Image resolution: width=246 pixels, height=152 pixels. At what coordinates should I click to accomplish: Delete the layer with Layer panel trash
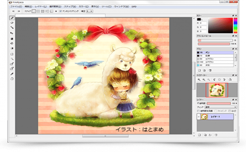(x=216, y=135)
